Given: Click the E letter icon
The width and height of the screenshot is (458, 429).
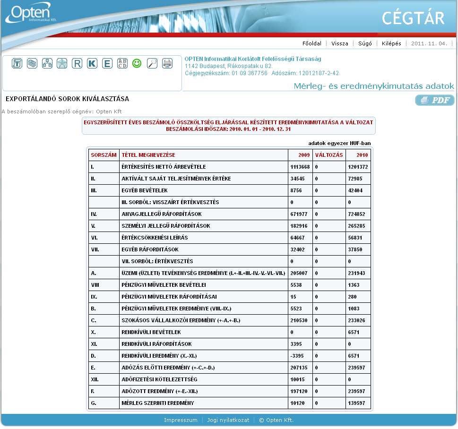Looking at the screenshot, I should coord(107,63).
